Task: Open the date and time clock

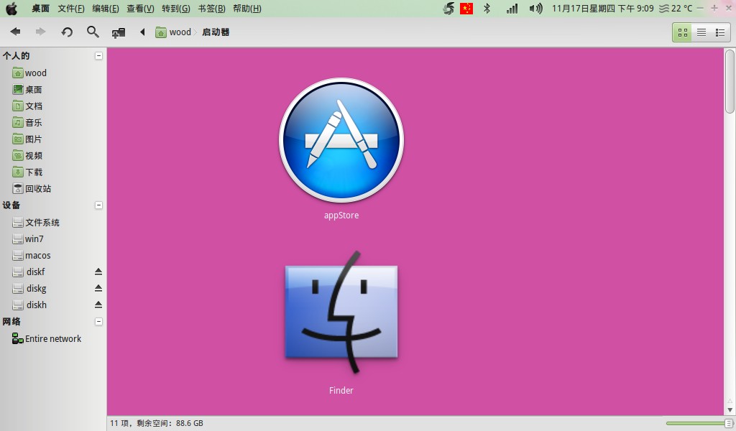Action: point(603,9)
